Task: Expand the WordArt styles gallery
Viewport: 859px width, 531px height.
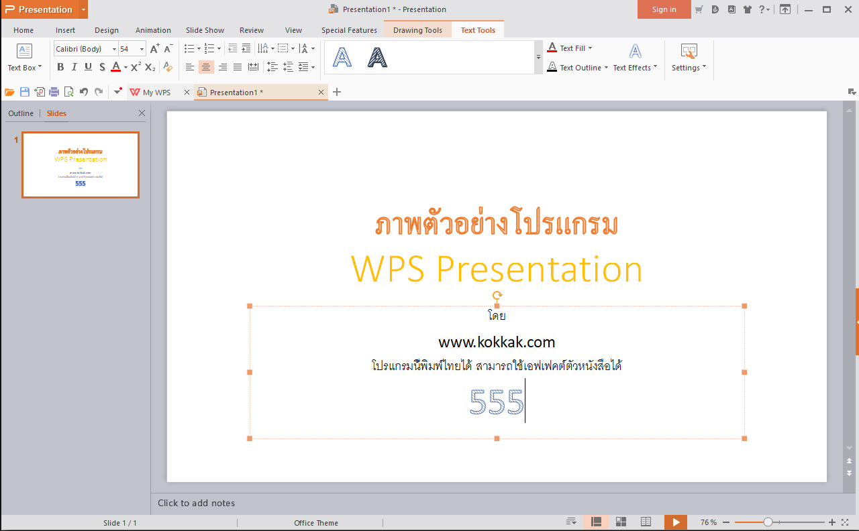Action: 538,58
